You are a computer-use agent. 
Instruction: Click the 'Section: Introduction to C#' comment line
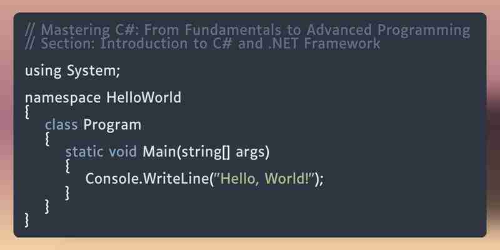click(x=202, y=44)
